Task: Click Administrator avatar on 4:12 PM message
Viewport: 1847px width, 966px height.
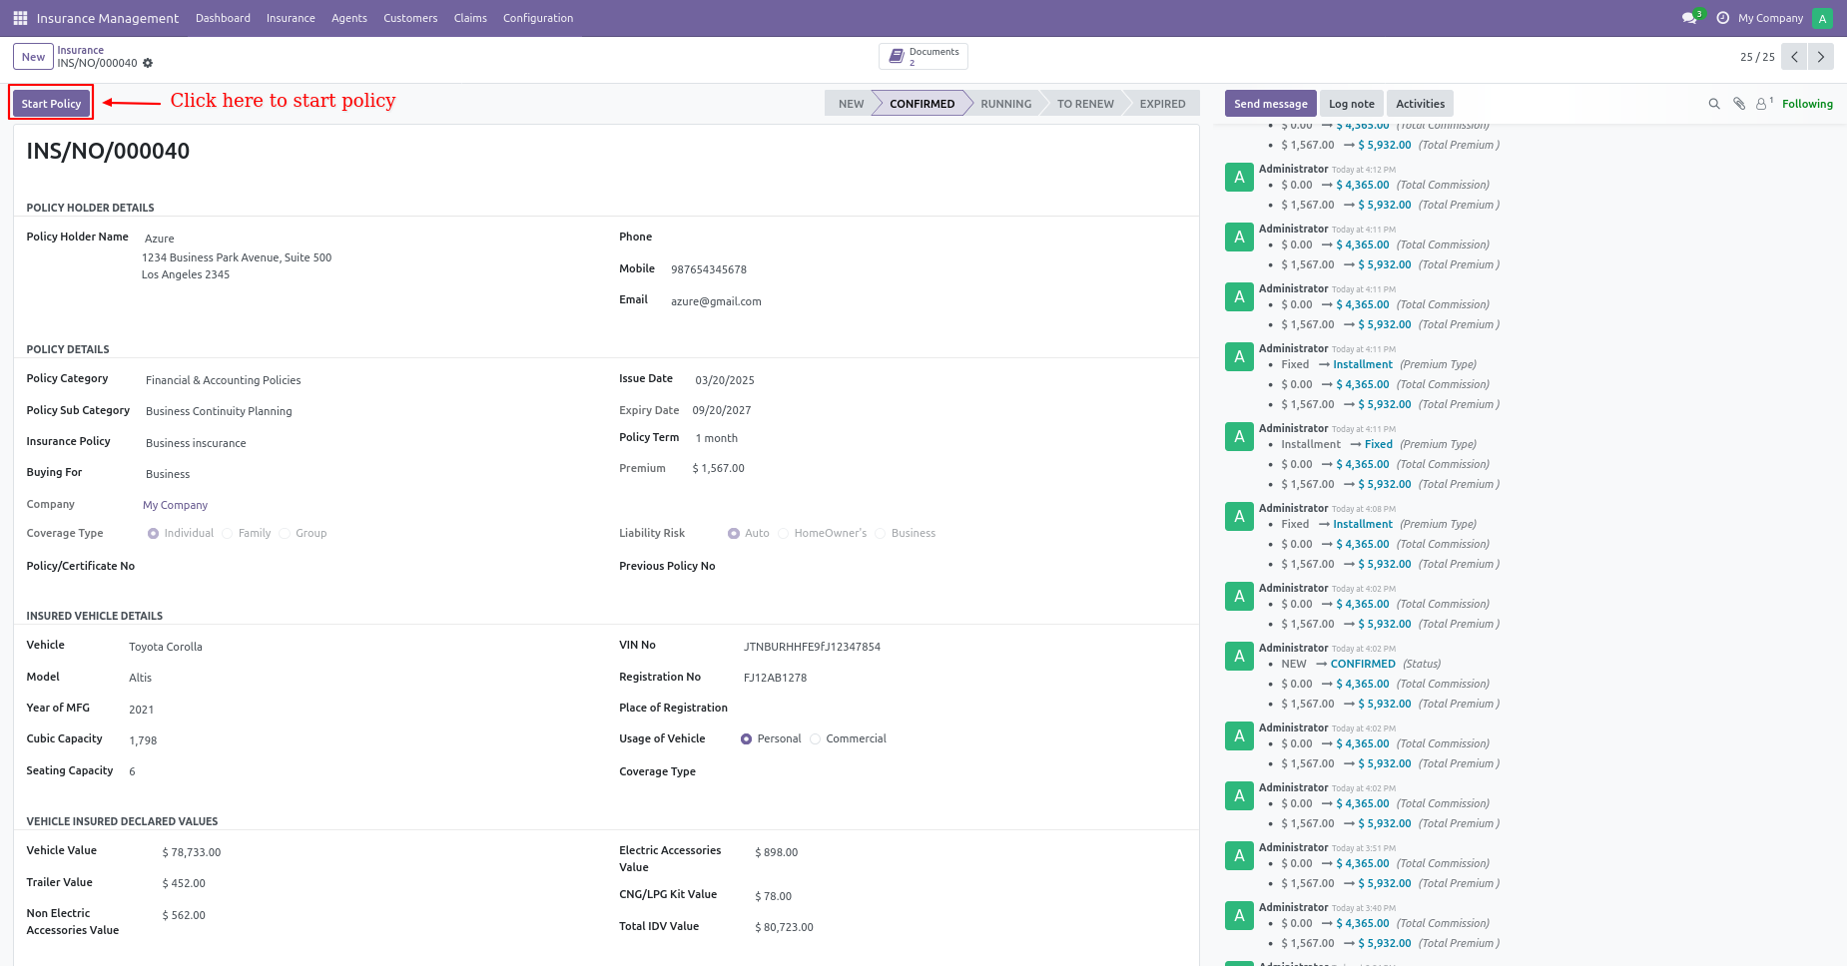Action: pyautogui.click(x=1239, y=178)
